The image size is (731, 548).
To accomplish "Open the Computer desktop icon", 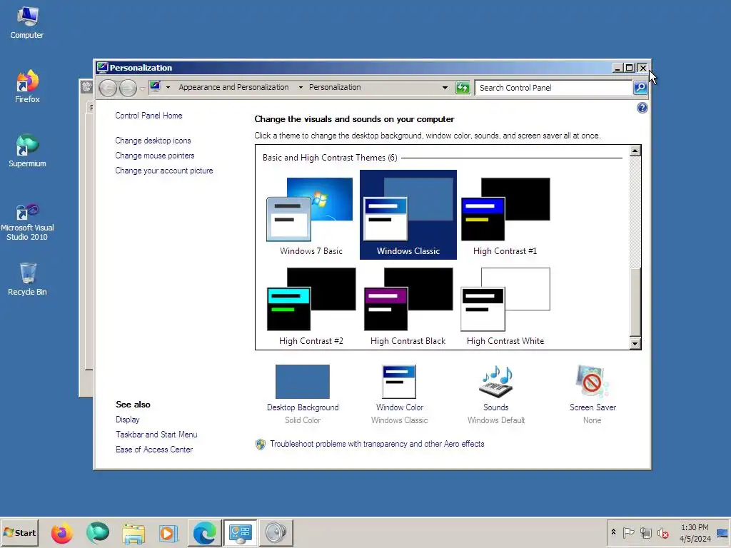I will 27,24.
